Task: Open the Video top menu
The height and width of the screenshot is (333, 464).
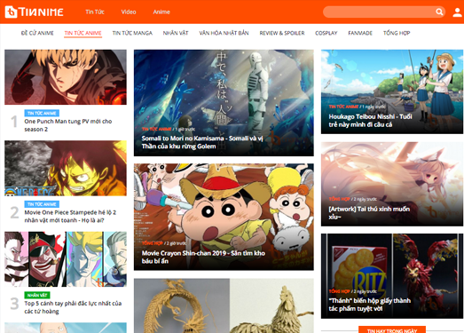Action: tap(129, 12)
